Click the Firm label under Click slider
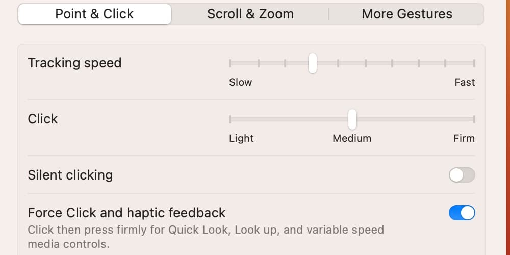This screenshot has height=255, width=510. click(x=464, y=138)
